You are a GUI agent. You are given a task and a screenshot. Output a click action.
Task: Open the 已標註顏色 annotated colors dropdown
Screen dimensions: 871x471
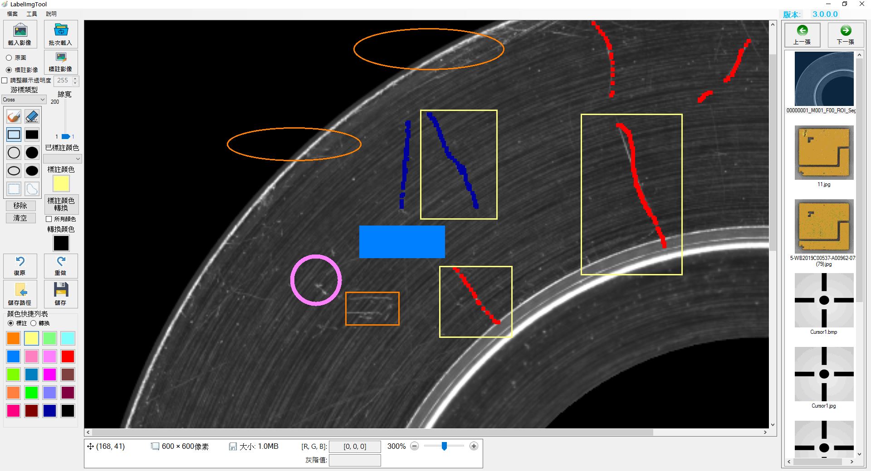click(62, 159)
